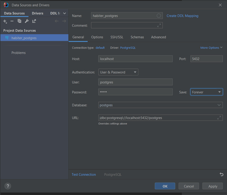The width and height of the screenshot is (227, 195).
Task: Switch to the Drivers tab
Action: (x=37, y=13)
